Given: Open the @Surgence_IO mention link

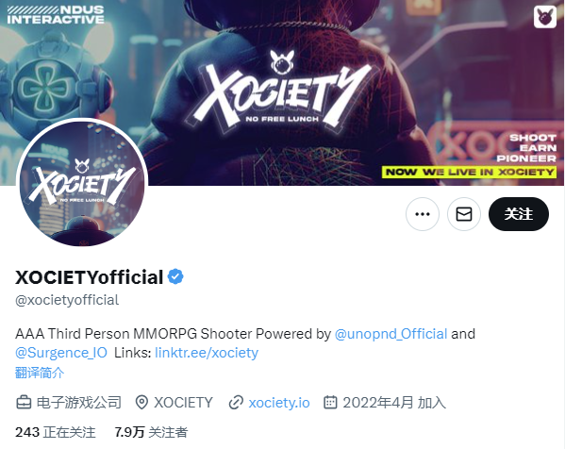Looking at the screenshot, I should pyautogui.click(x=61, y=353).
